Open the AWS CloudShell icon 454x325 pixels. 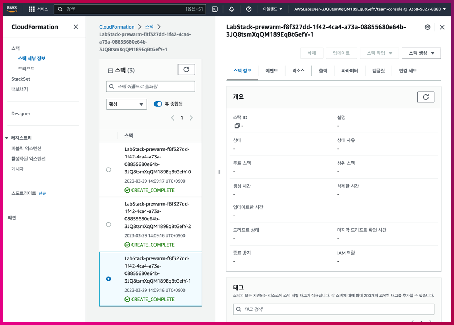pyautogui.click(x=215, y=9)
